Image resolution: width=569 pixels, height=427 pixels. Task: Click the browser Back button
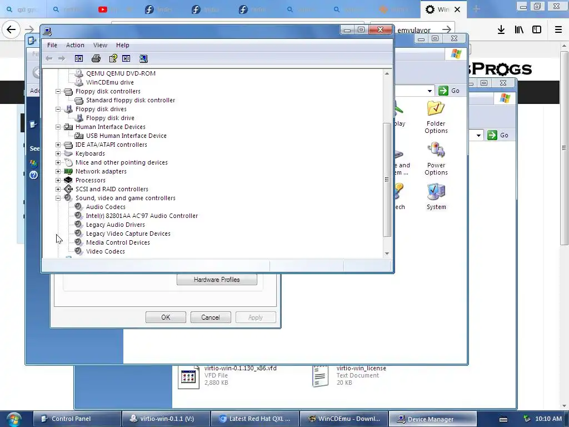click(x=11, y=29)
